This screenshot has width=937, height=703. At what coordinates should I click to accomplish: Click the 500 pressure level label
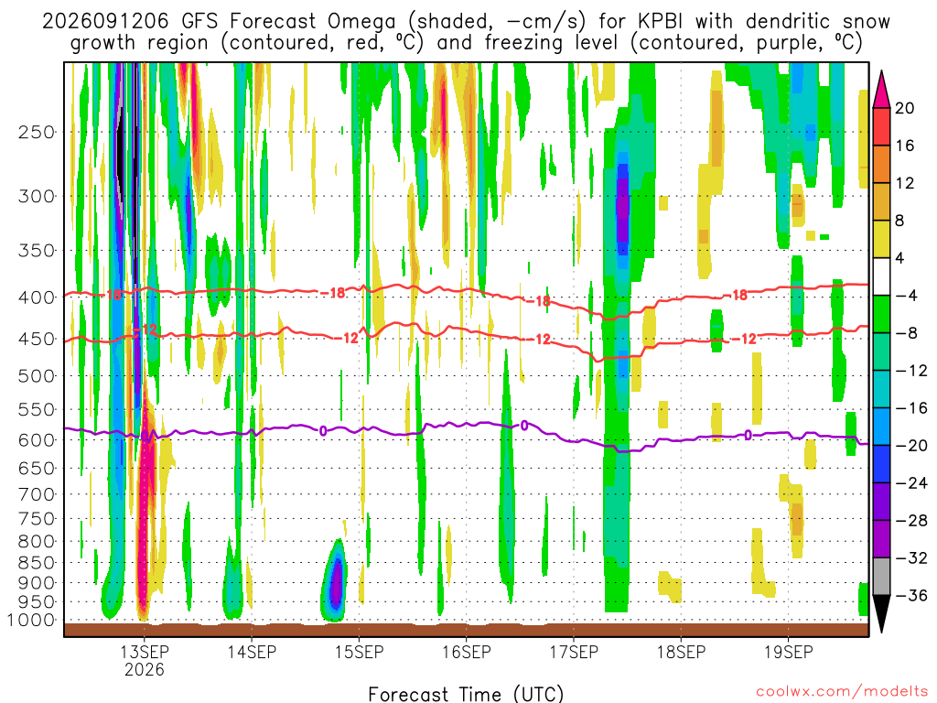click(x=37, y=376)
